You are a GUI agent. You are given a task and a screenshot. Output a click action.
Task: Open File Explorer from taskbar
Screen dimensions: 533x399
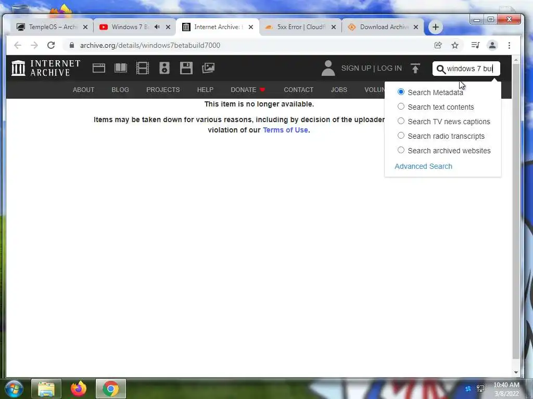tap(46, 389)
